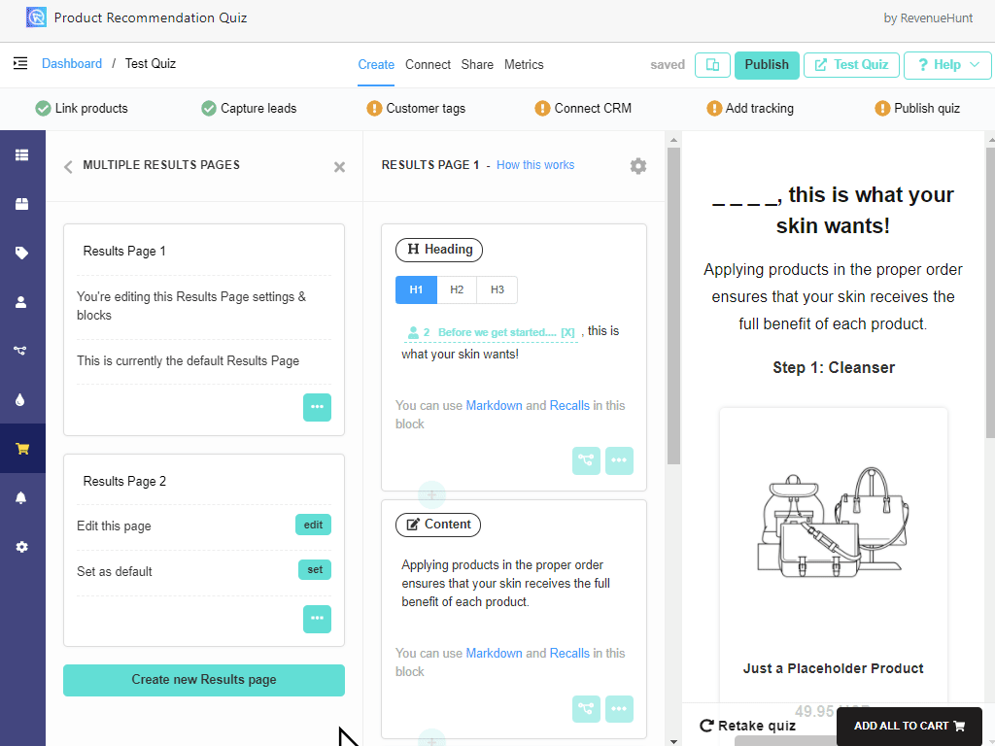Open Heading block three-dot options menu
Image resolution: width=995 pixels, height=746 pixels.
(x=619, y=460)
